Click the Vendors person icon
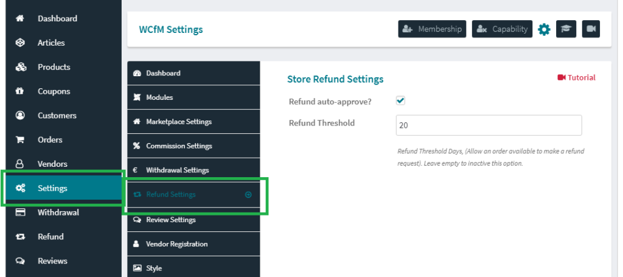The image size is (623, 277). tap(20, 164)
